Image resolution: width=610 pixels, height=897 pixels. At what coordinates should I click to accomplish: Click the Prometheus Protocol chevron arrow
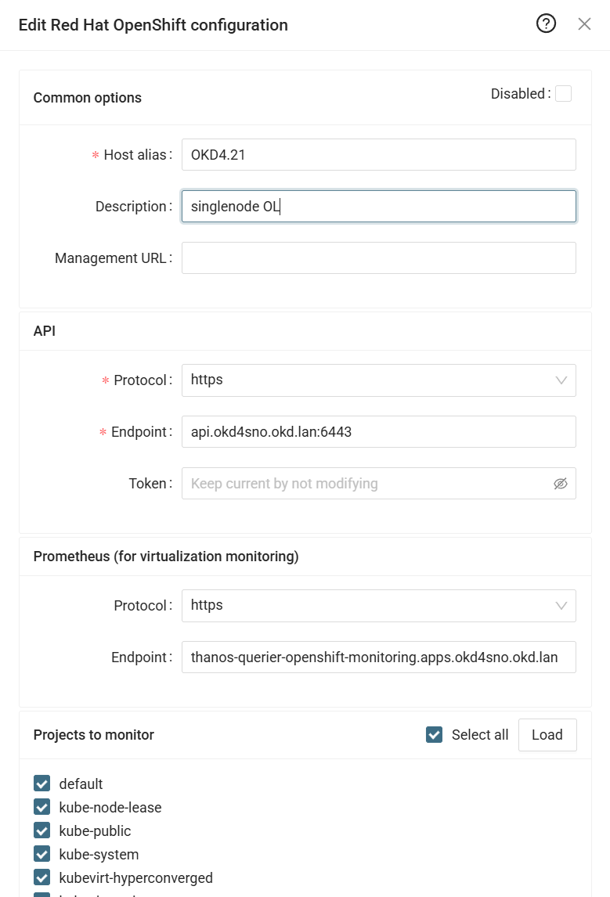[561, 606]
